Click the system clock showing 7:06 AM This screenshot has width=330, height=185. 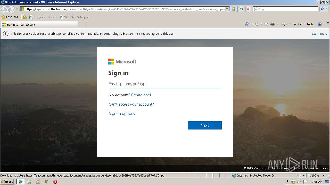pos(317,182)
